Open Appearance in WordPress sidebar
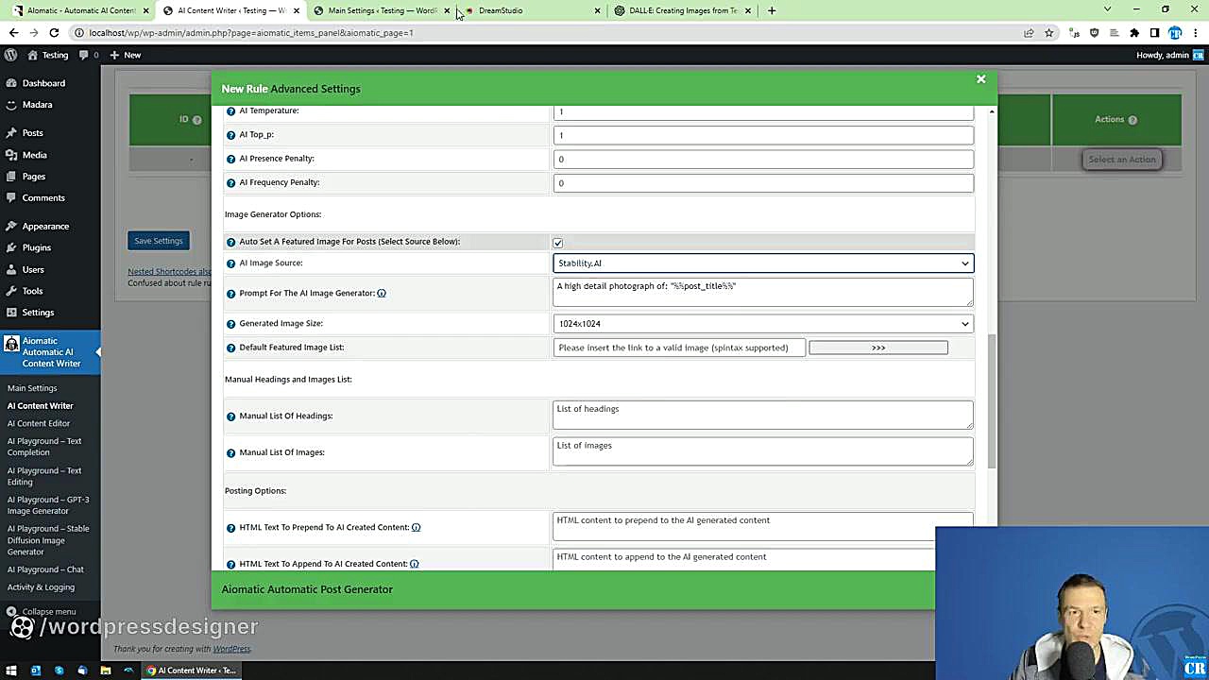1209x680 pixels. pyautogui.click(x=45, y=227)
